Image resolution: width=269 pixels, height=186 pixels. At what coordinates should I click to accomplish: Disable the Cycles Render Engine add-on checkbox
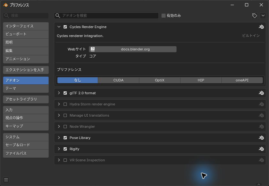(x=65, y=27)
